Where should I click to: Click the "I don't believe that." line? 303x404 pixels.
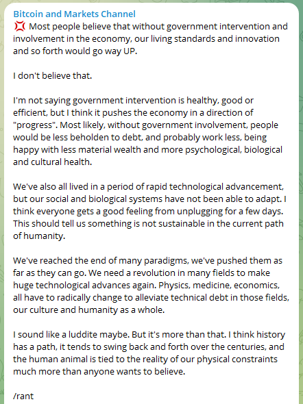tap(52, 75)
